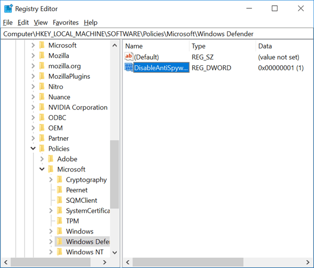Viewport: 314px width, 268px height.
Task: Open the File menu
Action: (7, 22)
